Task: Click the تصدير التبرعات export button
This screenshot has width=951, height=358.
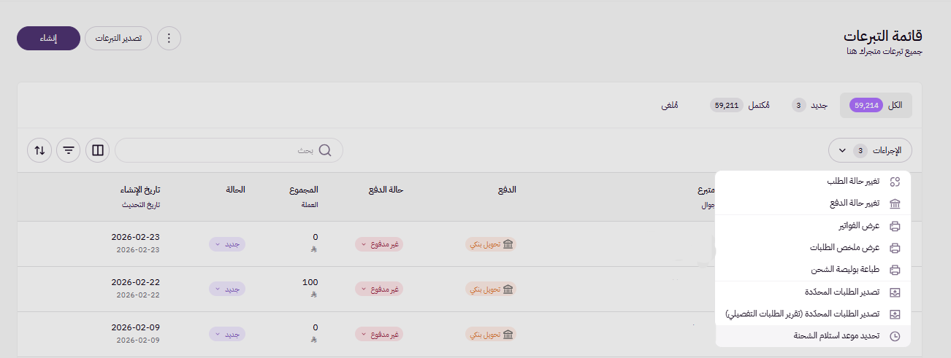Action: (118, 38)
